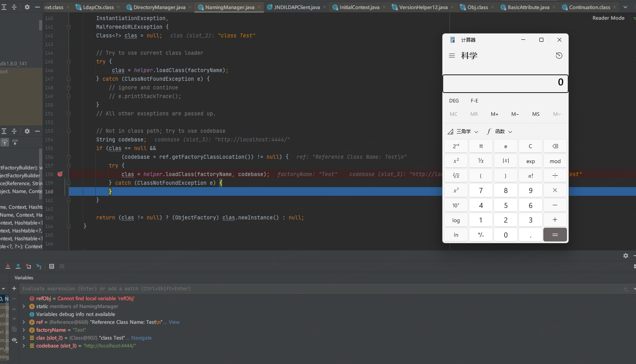Screen dimensions: 636x364
Task: Open the 函数 functions dropdown
Action: [500, 132]
